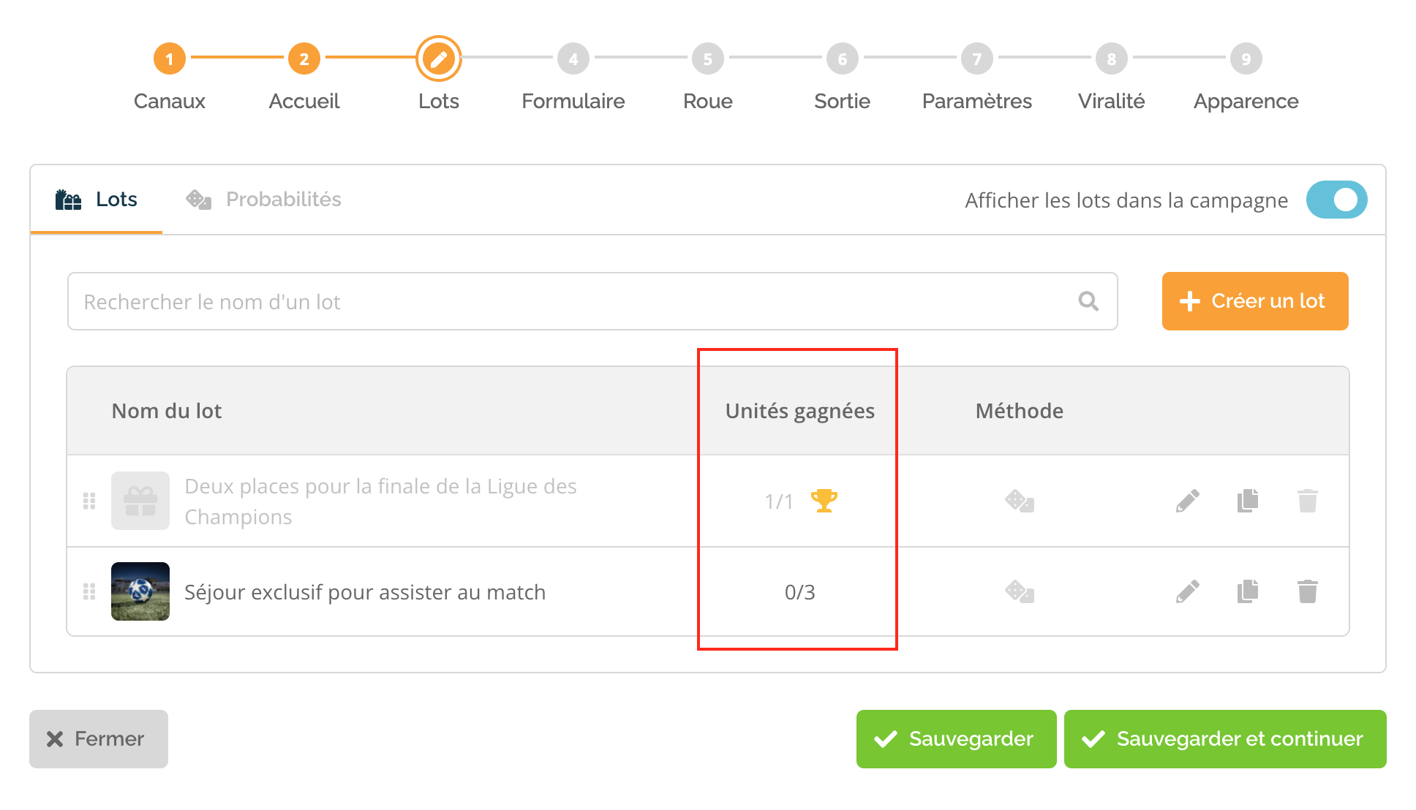Click the Créer un lot button
This screenshot has width=1416, height=810.
pos(1255,301)
